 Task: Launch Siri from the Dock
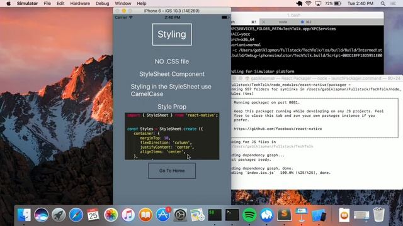pyautogui.click(x=41, y=215)
